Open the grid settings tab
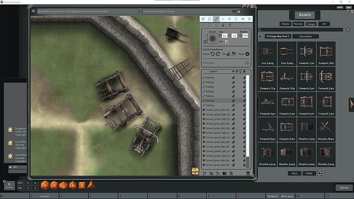The height and width of the screenshot is (199, 354). pyautogui.click(x=249, y=19)
